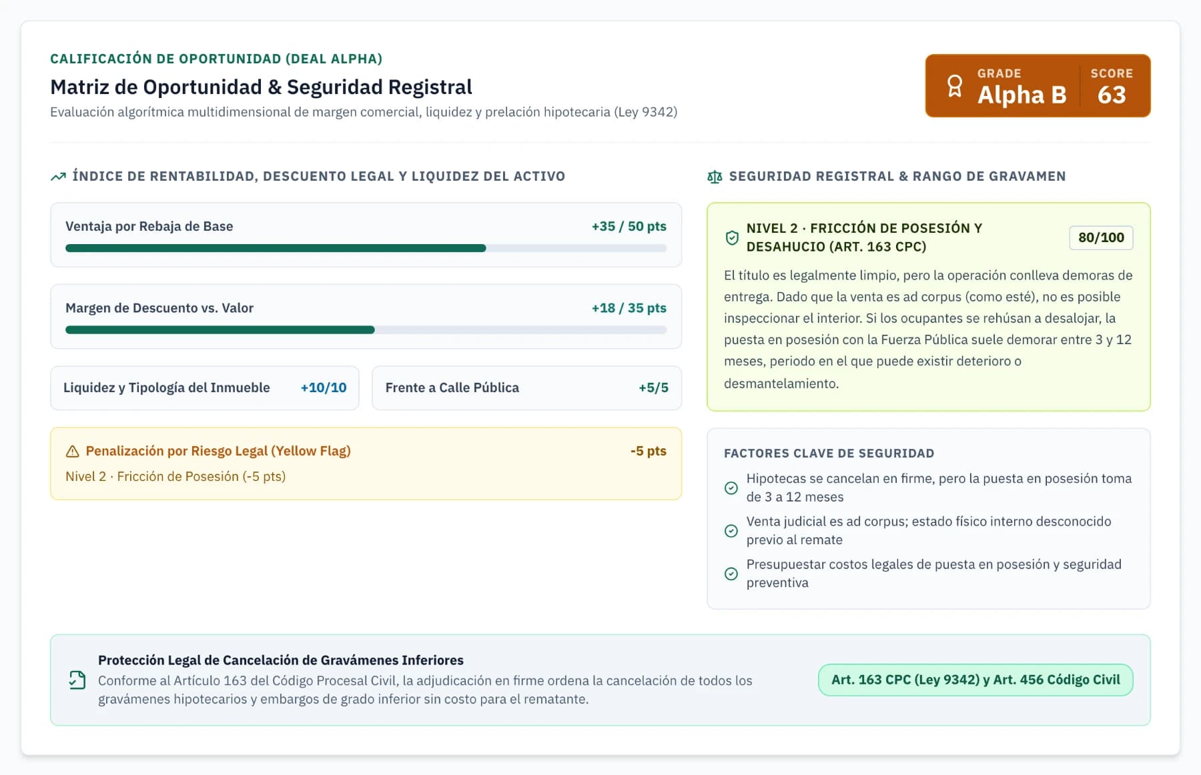The width and height of the screenshot is (1201, 775).
Task: Click the check-circle icon beside Venta judicial
Action: pos(731,531)
